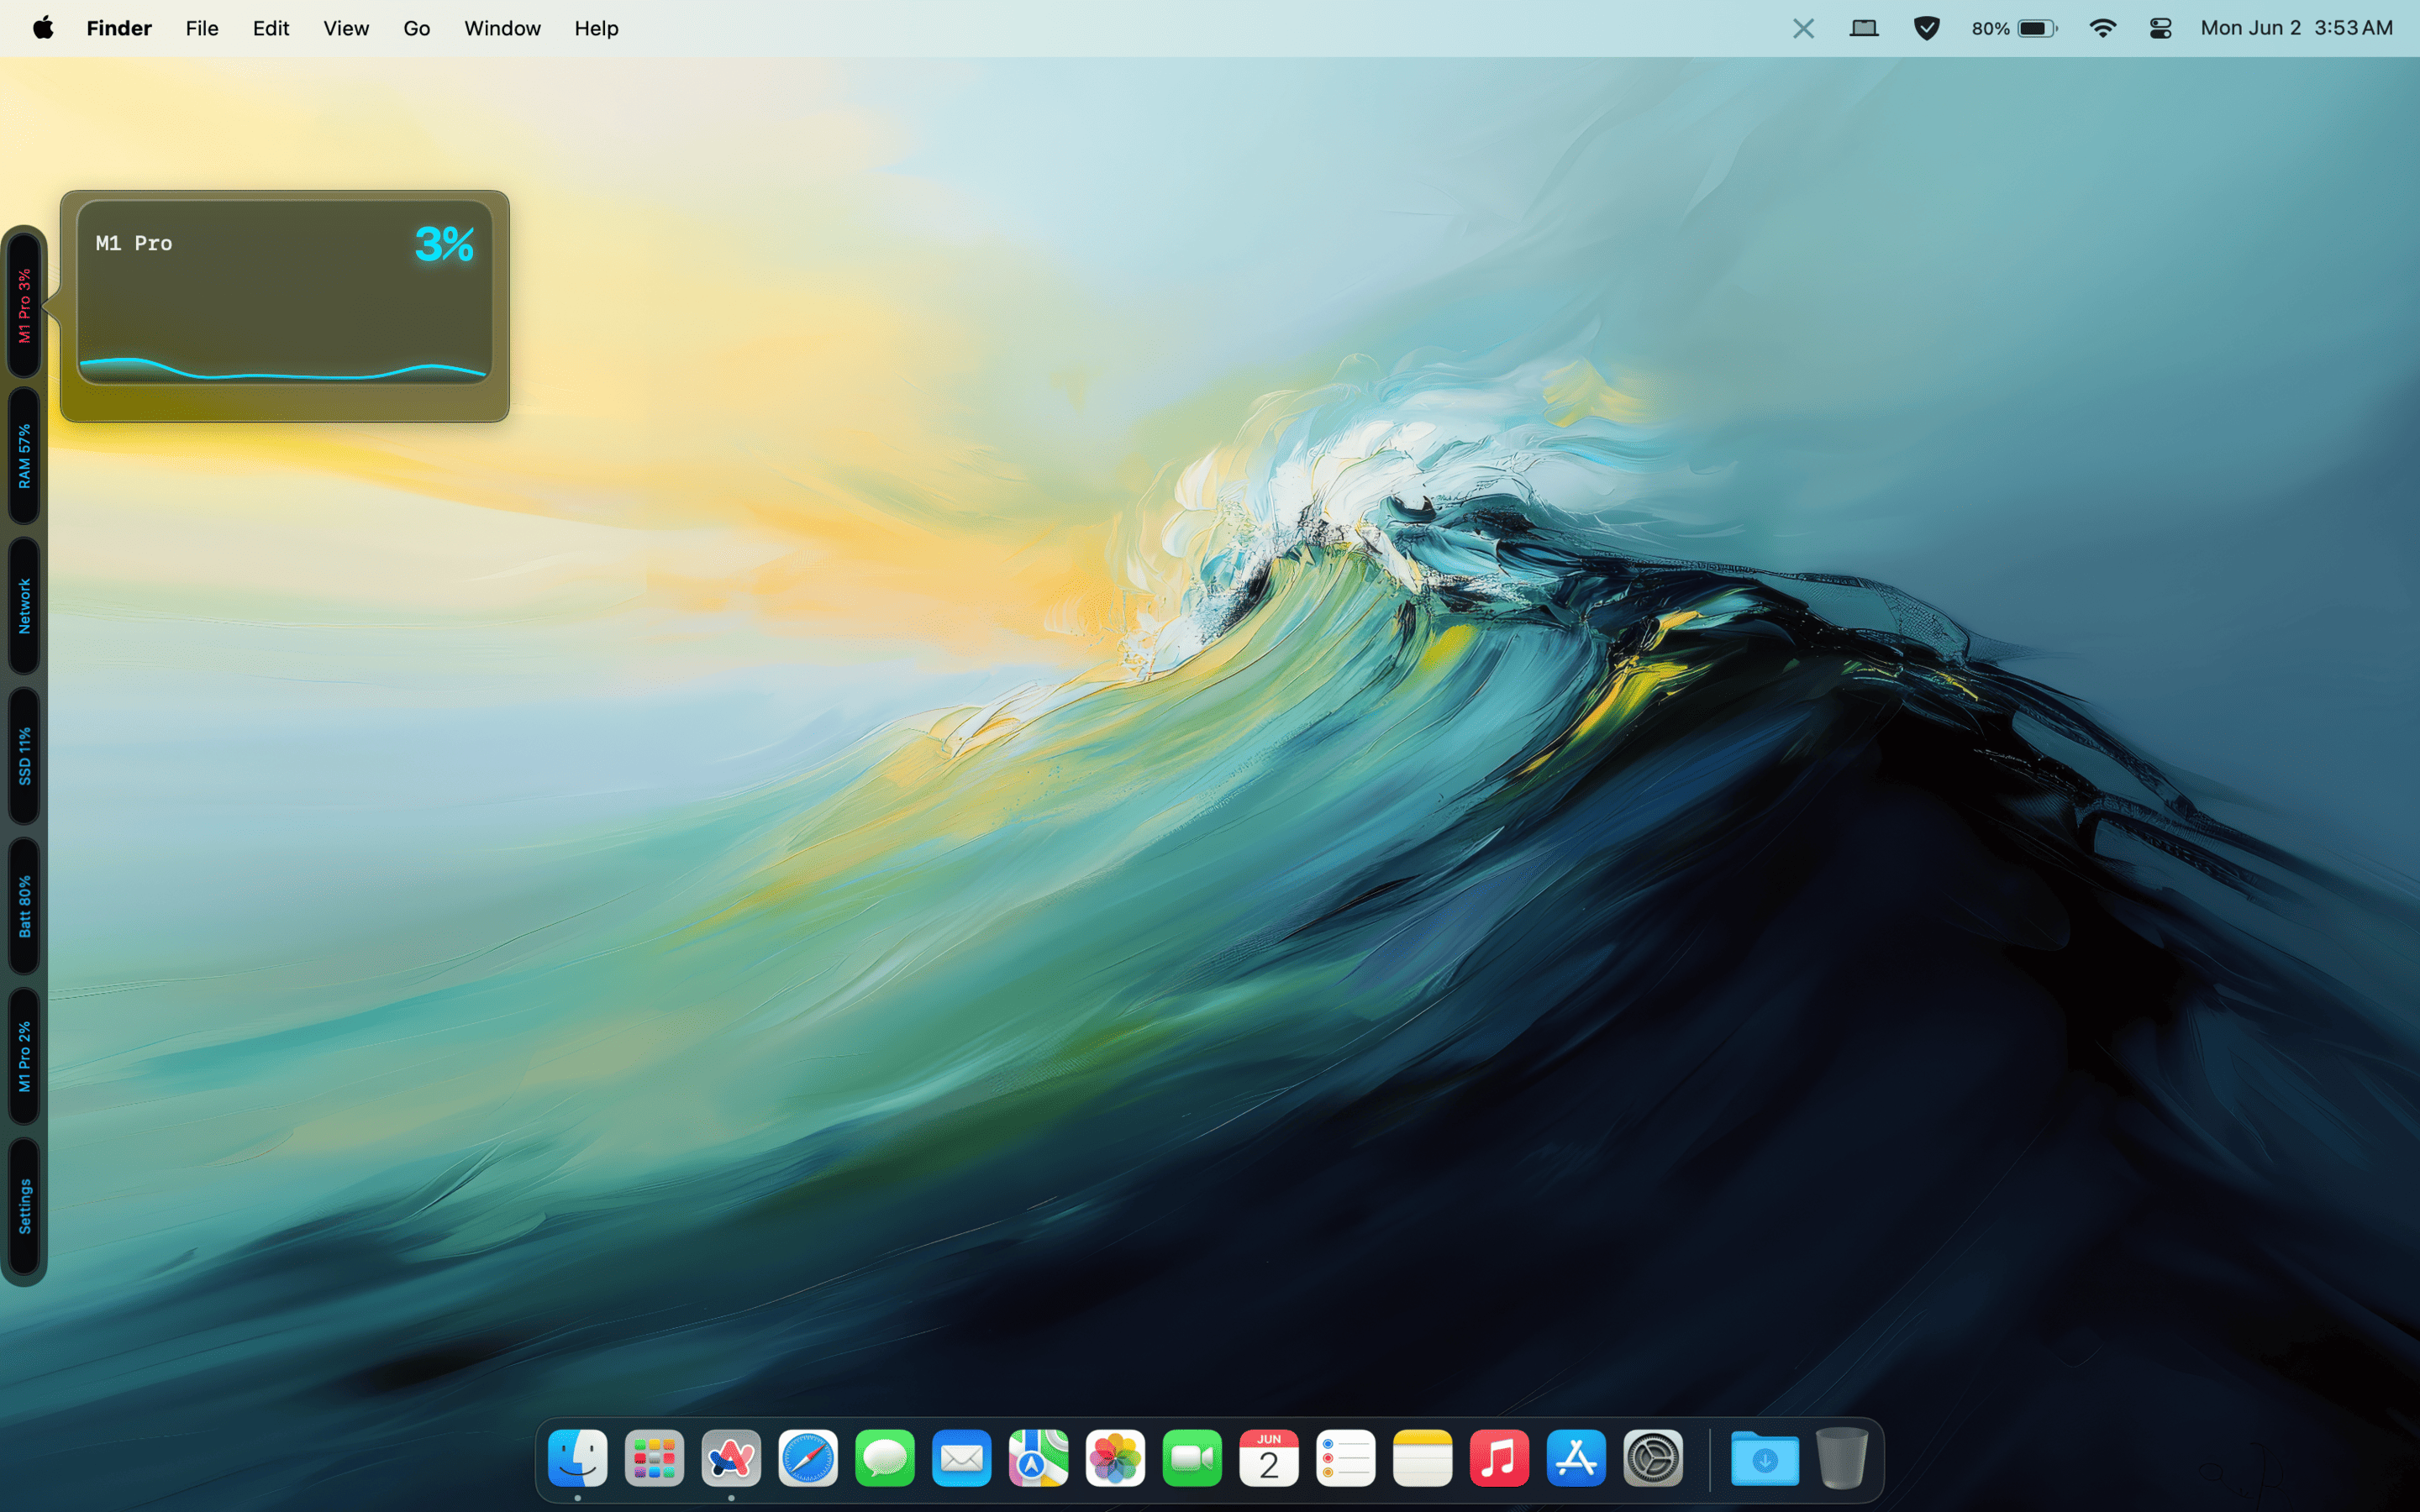Open Finder from the Dock
The width and height of the screenshot is (2420, 1512).
pyautogui.click(x=578, y=1458)
